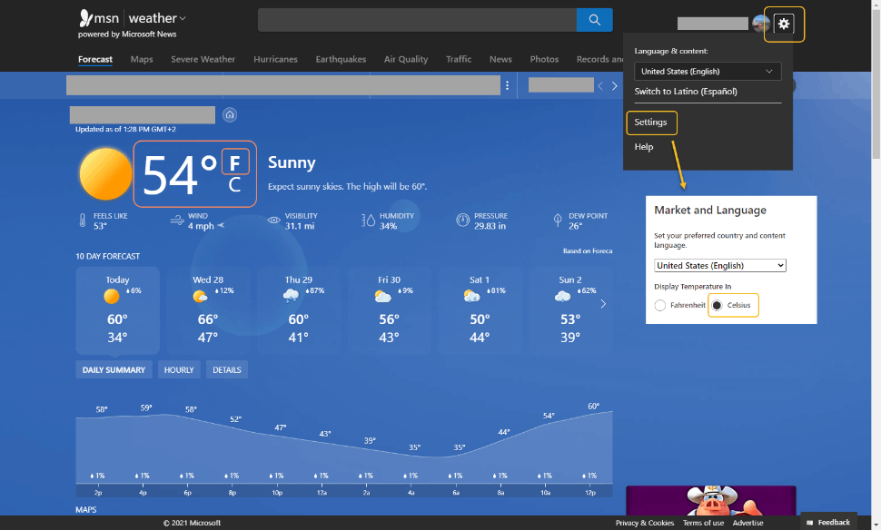Click the MSN butterfly logo
The image size is (881, 530).
(85, 18)
